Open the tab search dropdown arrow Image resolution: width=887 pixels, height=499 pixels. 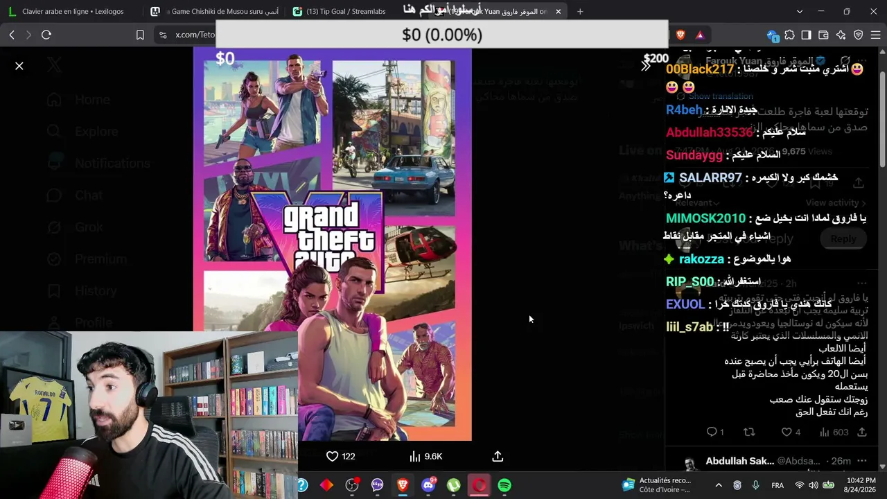pos(799,11)
